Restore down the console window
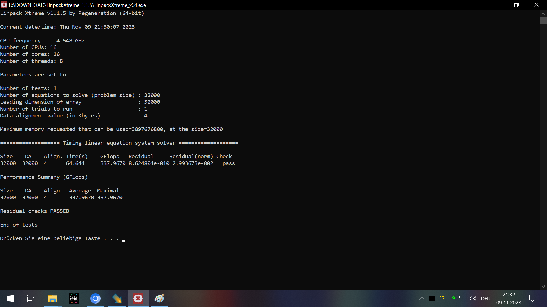 (x=516, y=5)
